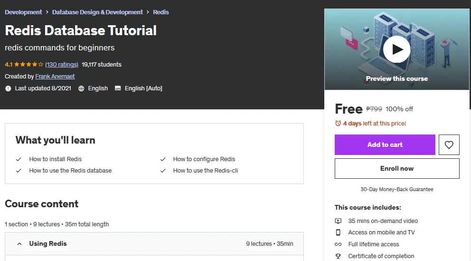Click the star rating display
Image resolution: width=471 pixels, height=261 pixels.
tap(28, 64)
